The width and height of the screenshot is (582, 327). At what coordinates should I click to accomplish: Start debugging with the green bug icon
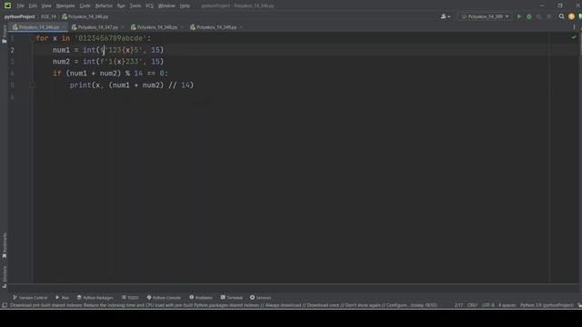click(x=529, y=16)
